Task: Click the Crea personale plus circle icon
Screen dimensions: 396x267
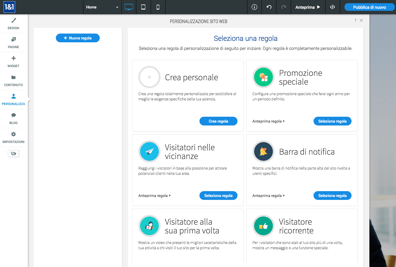Action: (x=149, y=77)
